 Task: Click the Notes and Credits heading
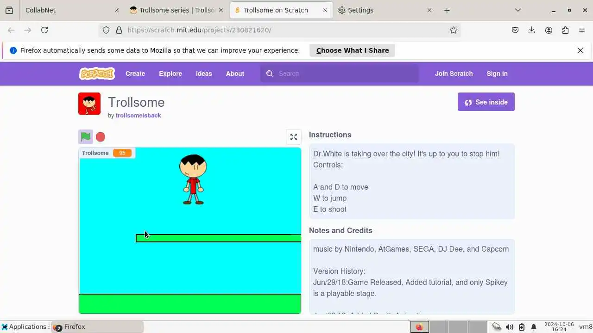341,230
